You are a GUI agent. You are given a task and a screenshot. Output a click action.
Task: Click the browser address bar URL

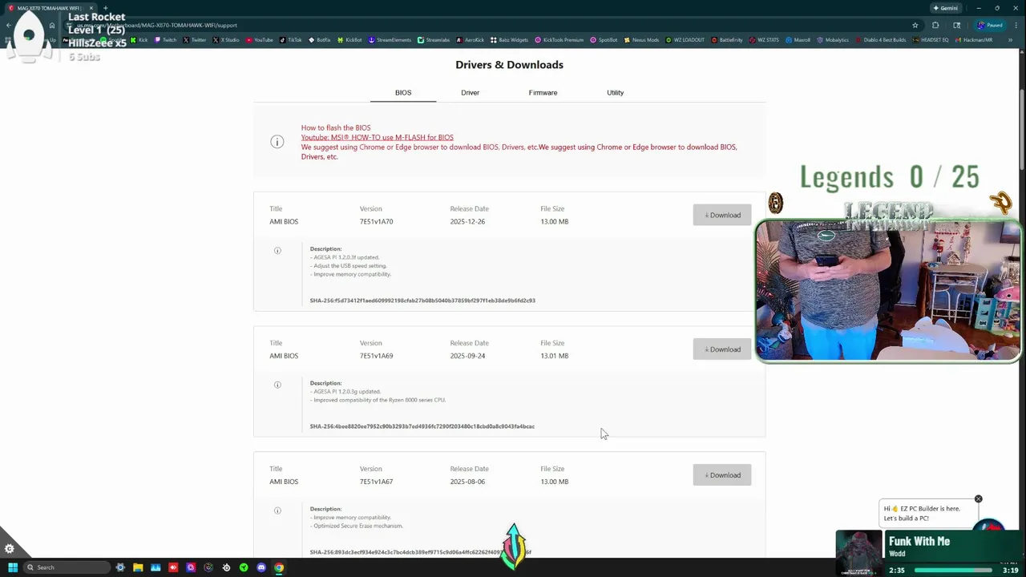tap(157, 25)
